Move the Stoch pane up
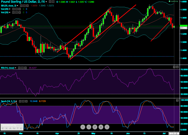 [177, 100]
